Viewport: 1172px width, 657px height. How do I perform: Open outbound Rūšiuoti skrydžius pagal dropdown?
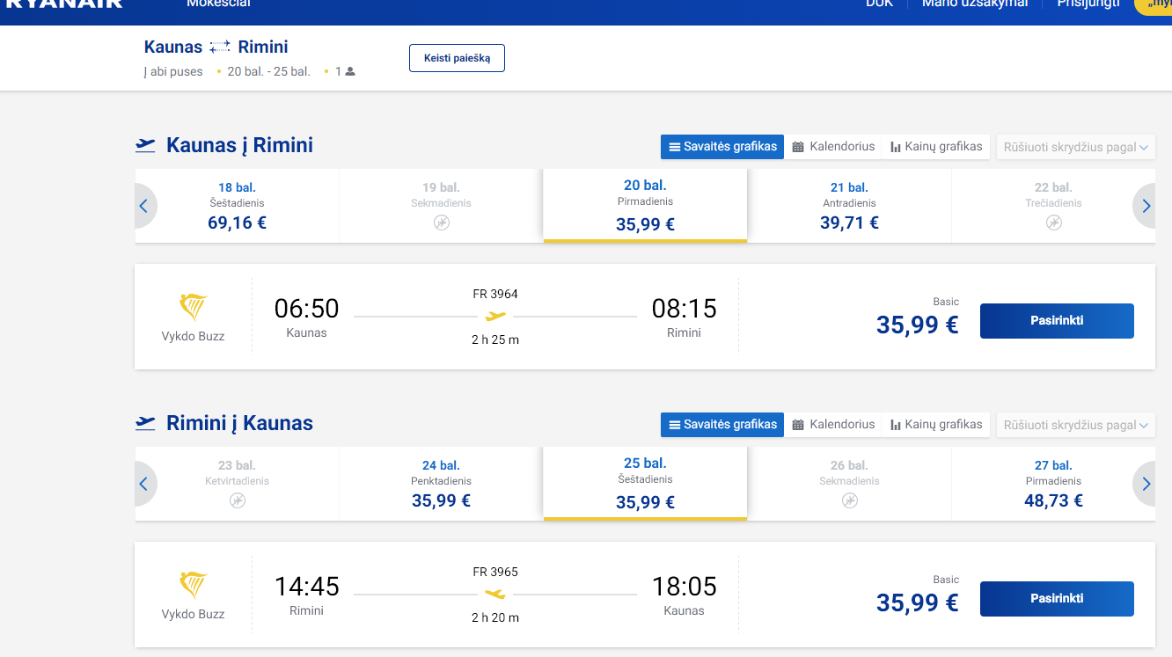click(x=1076, y=147)
